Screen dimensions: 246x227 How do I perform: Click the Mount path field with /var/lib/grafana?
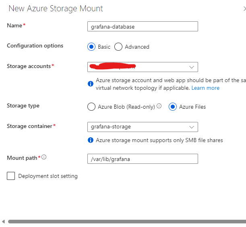143,159
